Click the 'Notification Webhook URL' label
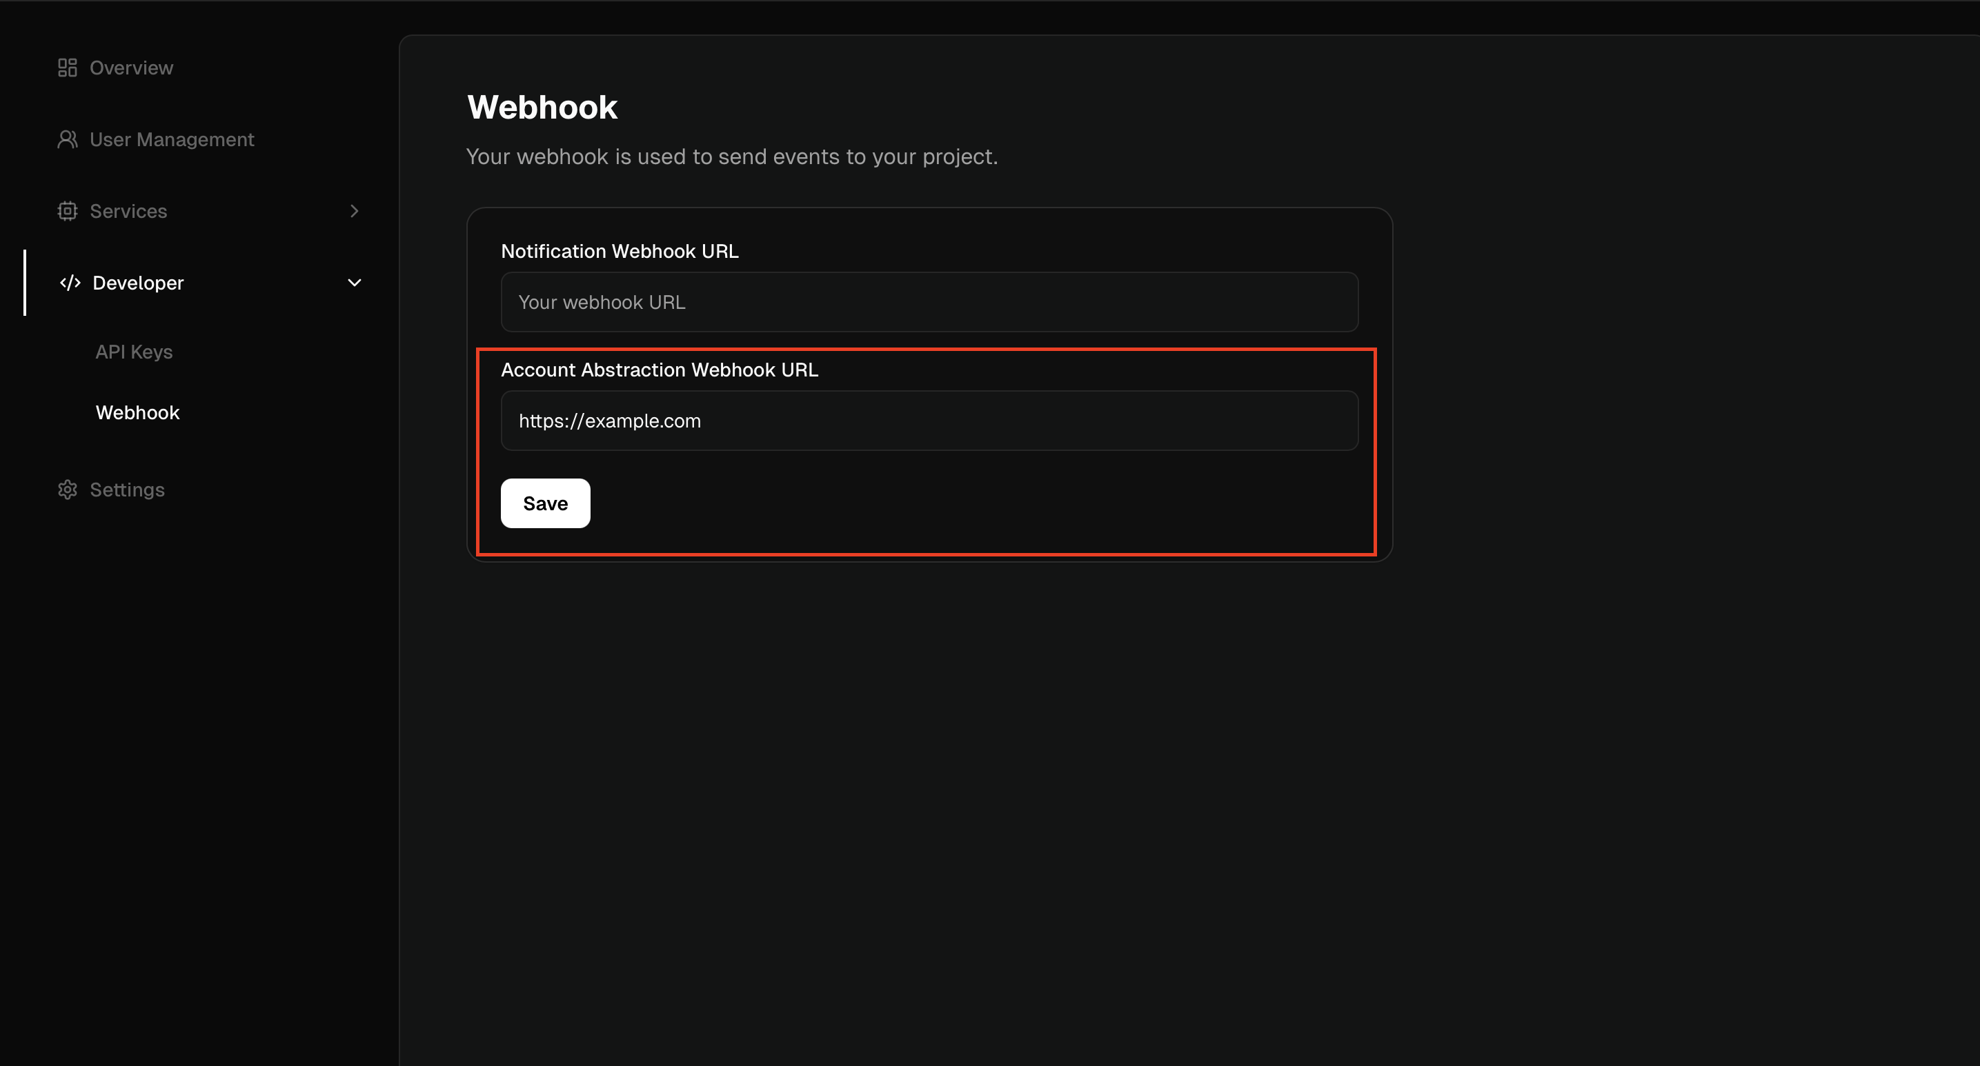Image resolution: width=1980 pixels, height=1066 pixels. tap(620, 251)
